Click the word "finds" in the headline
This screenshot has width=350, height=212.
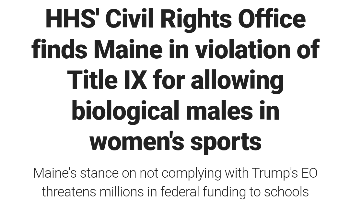[59, 49]
